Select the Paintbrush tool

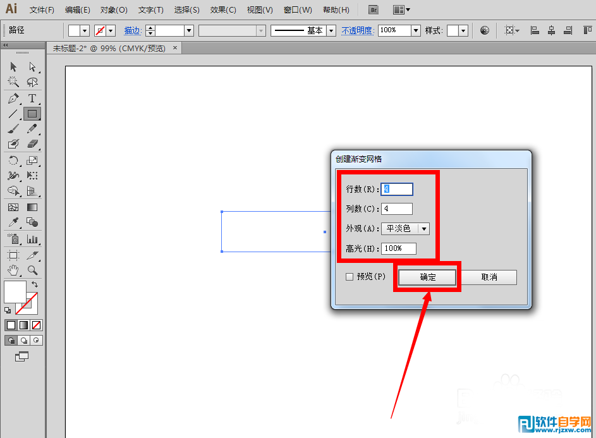coord(13,129)
